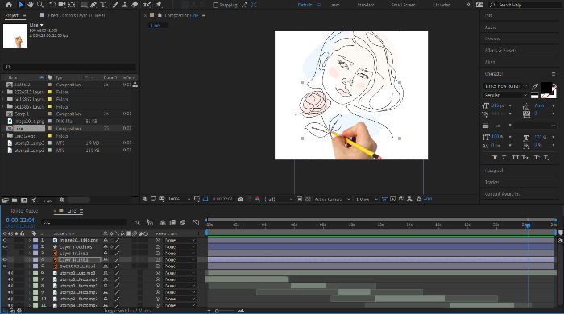
Task: Create new composition icon in Project panel
Action: [24, 200]
